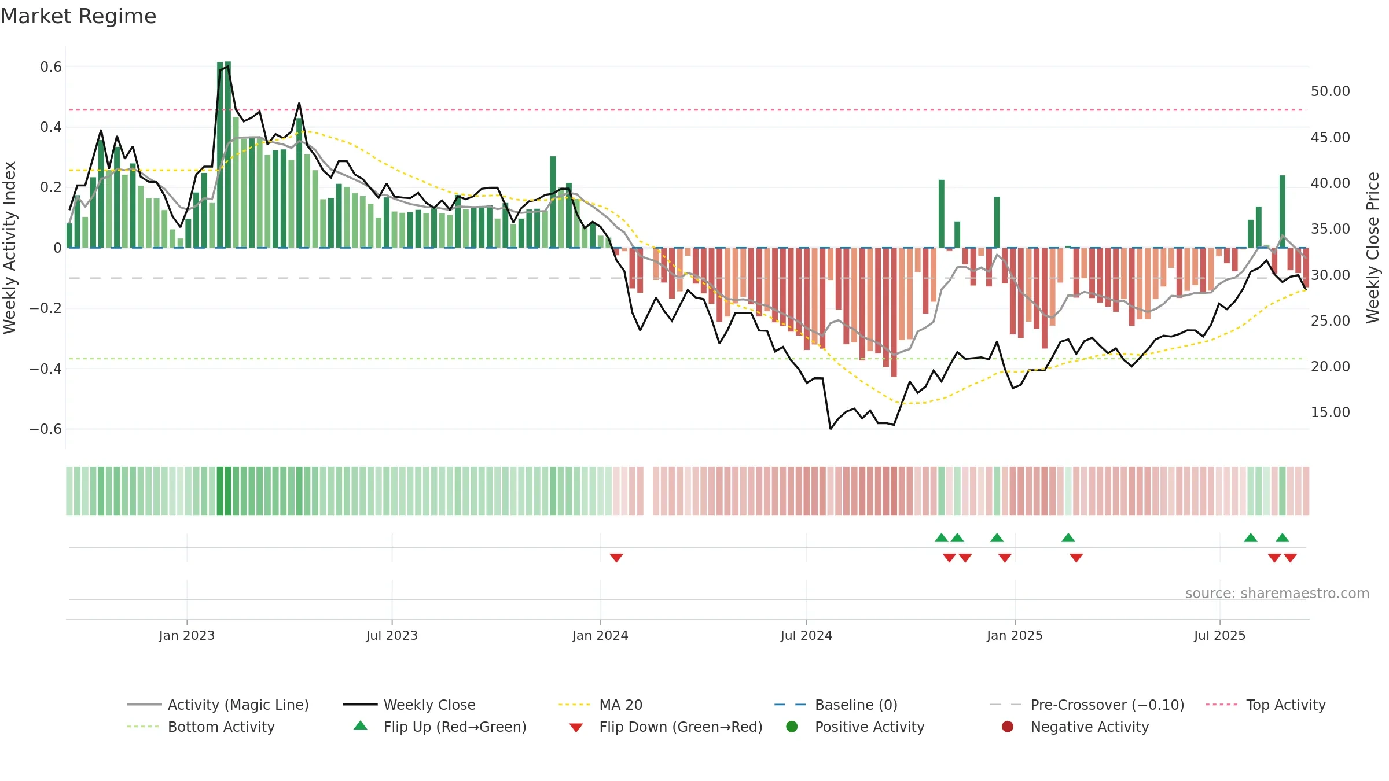This screenshot has height=781, width=1389.
Task: Toggle the Bottom Activity legend entry
Action: 201,727
